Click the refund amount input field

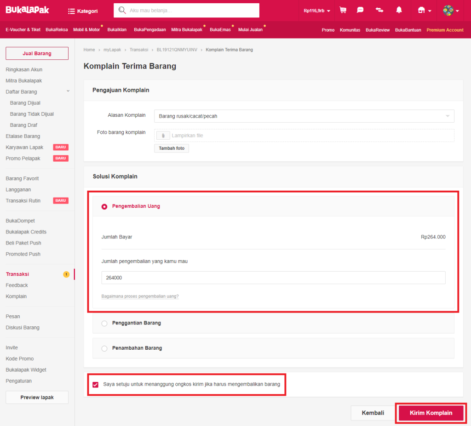pos(273,278)
